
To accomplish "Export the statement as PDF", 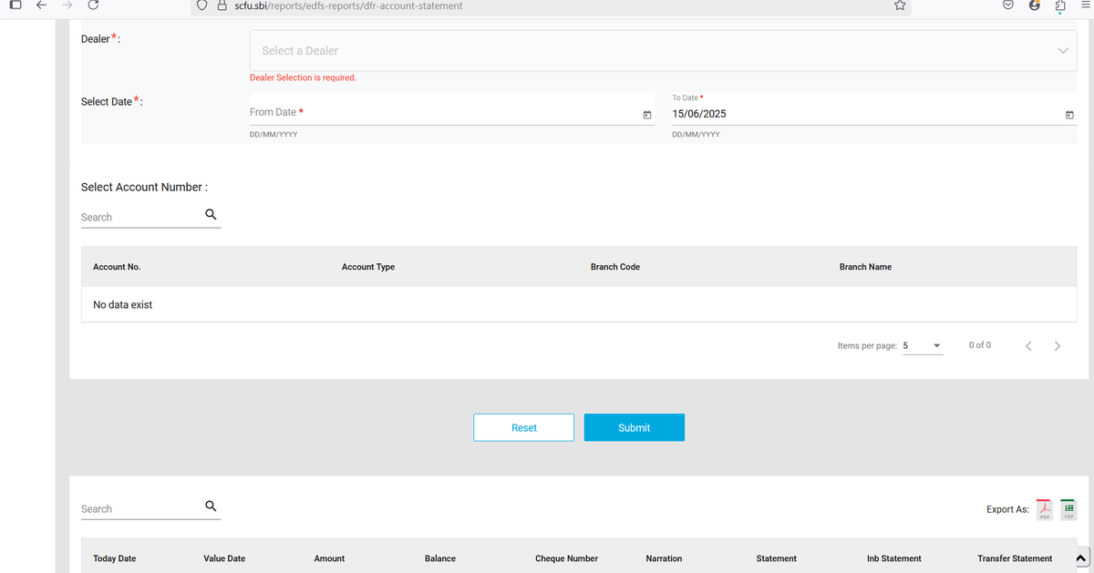I will (x=1045, y=510).
